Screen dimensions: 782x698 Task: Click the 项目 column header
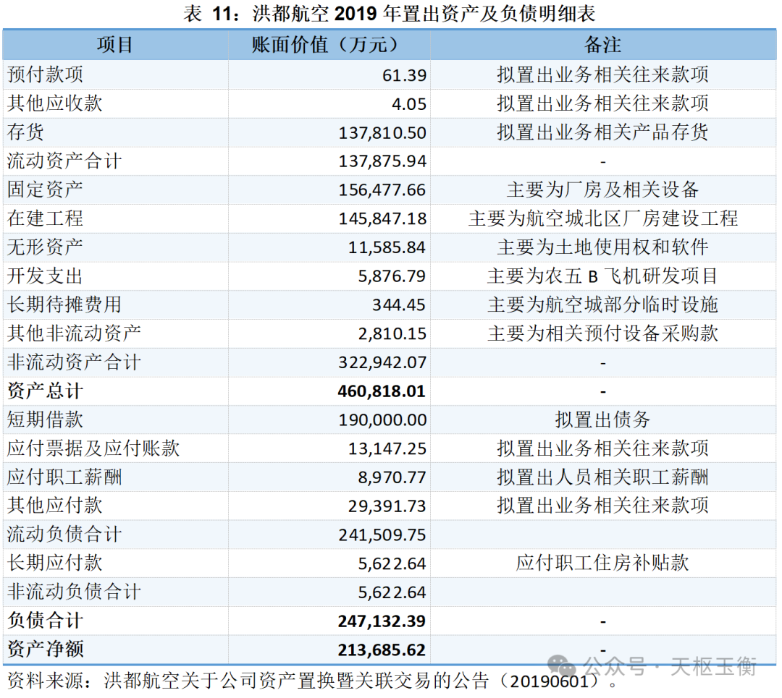point(115,45)
